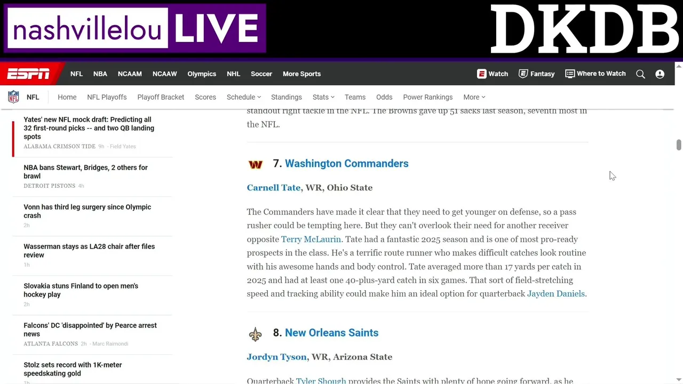Open Vonn third leg surgery headline

(x=87, y=211)
